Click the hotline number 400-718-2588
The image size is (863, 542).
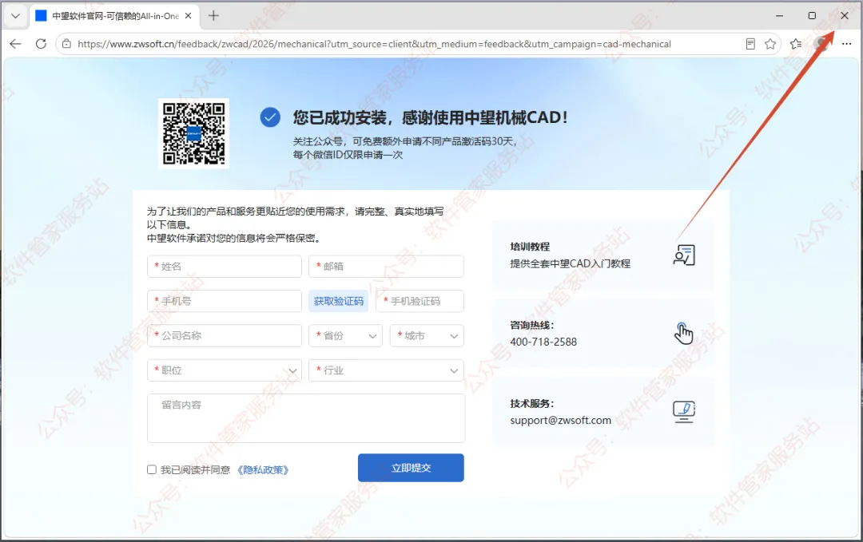544,342
